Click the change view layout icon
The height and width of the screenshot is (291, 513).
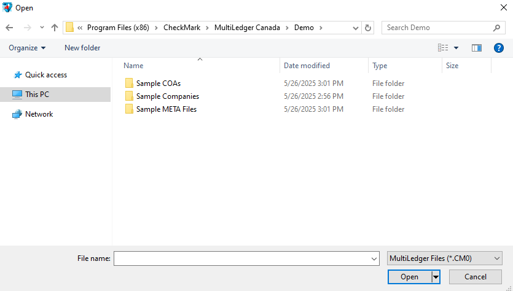click(443, 48)
